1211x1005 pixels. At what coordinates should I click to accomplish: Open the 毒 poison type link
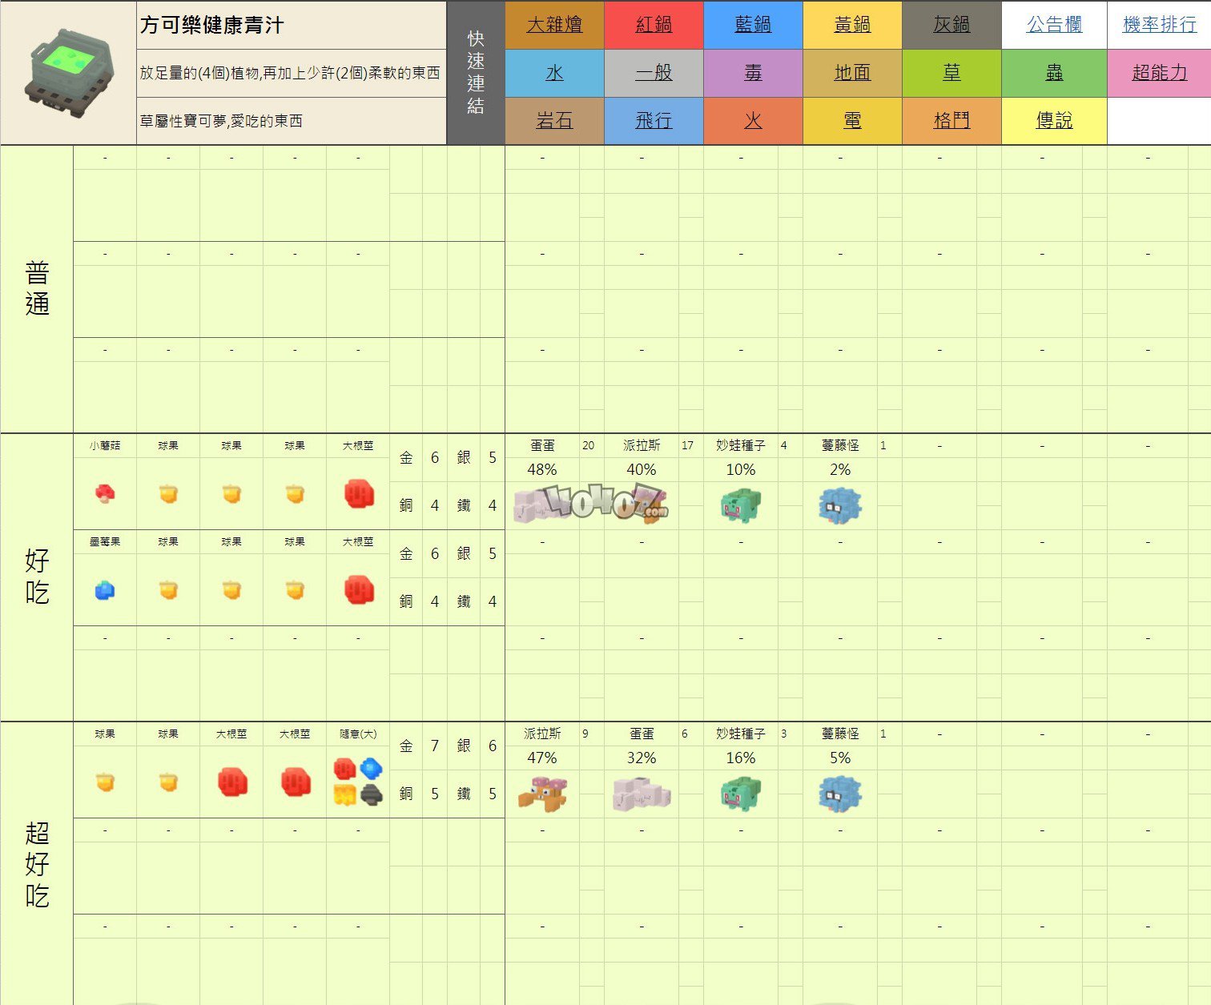click(x=753, y=73)
